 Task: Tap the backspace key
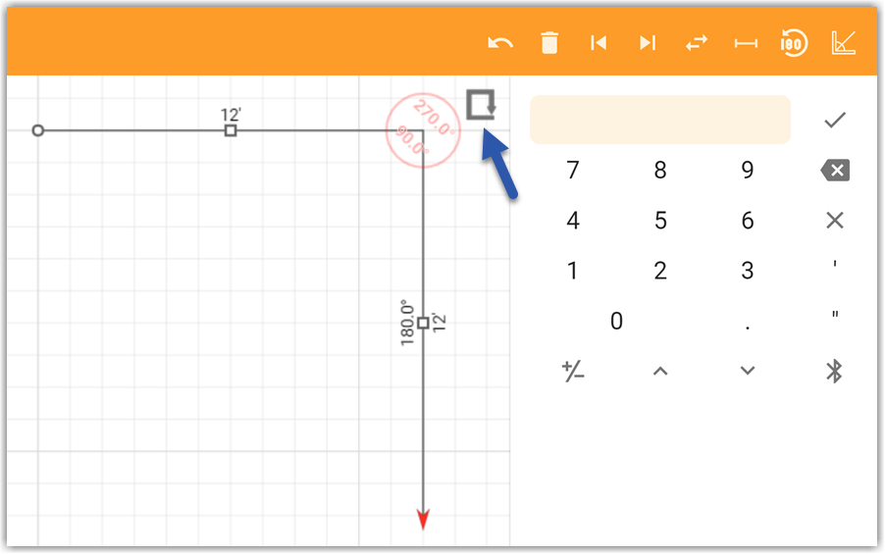point(835,170)
